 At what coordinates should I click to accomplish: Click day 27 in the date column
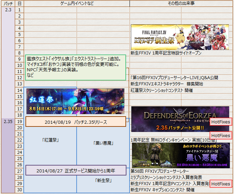click(19, 171)
